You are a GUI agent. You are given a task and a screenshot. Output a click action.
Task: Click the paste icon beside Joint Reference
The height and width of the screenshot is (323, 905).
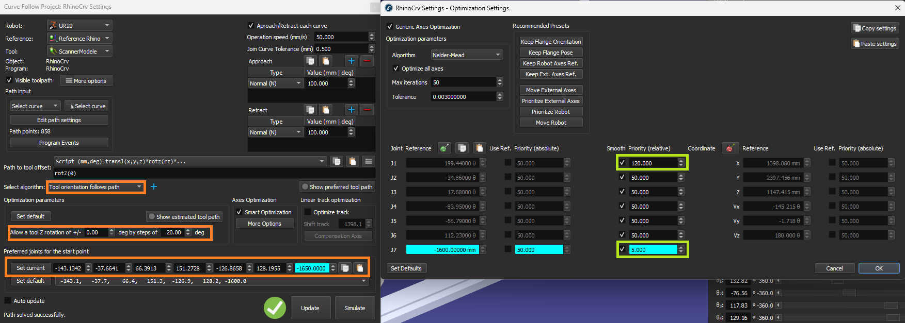[480, 148]
